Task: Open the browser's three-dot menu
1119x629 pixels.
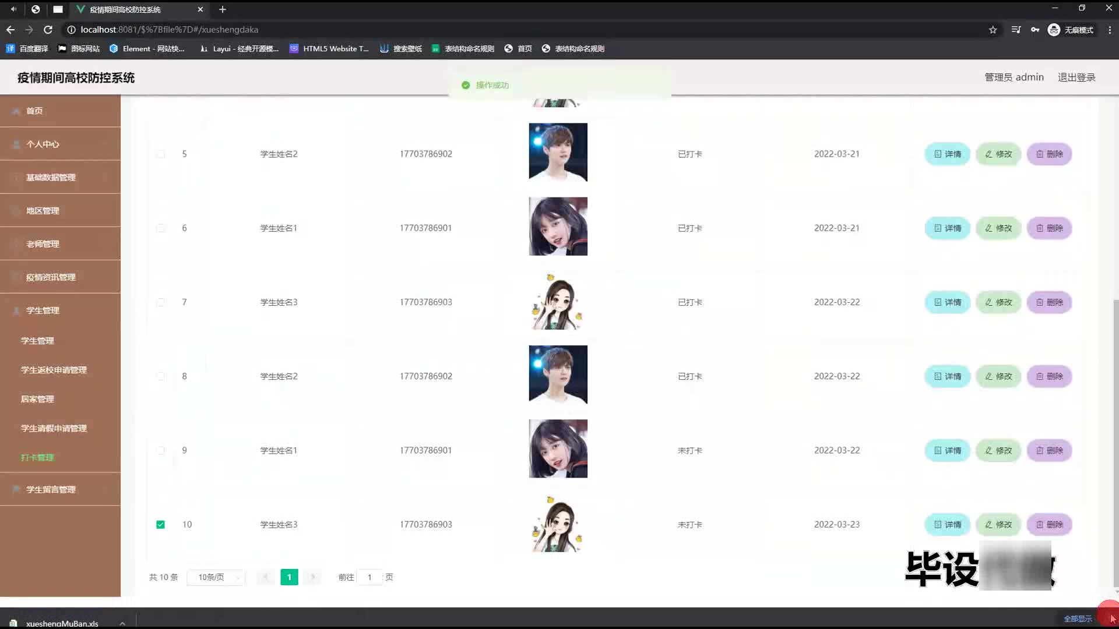Action: 1110,30
